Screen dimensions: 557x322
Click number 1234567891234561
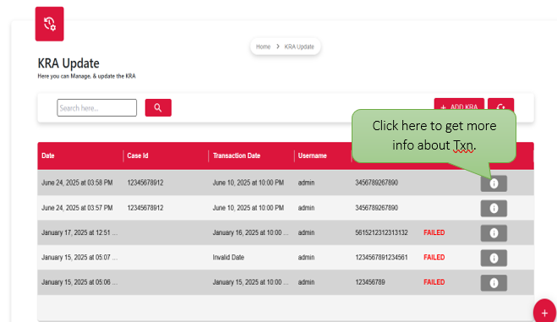point(381,258)
